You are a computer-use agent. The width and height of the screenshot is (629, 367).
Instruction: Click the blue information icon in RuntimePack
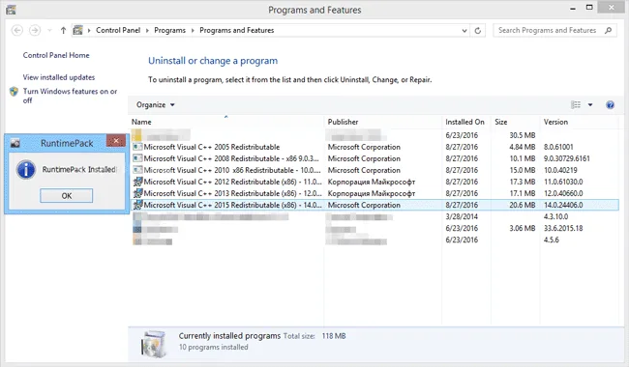pos(26,170)
